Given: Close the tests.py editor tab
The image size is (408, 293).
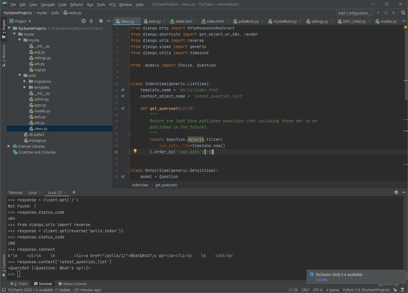Looking at the screenshot, I should pyautogui.click(x=164, y=21).
